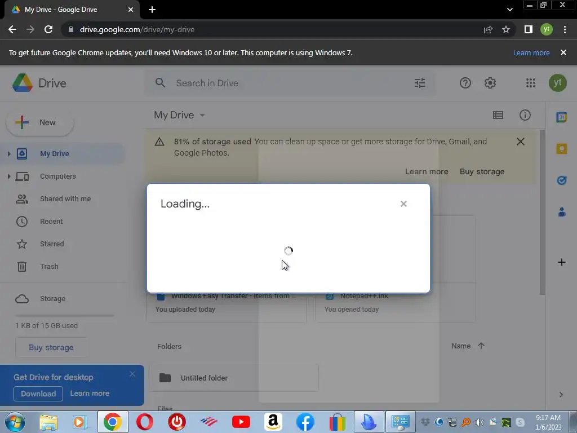Open the Google apps grid

(x=531, y=83)
